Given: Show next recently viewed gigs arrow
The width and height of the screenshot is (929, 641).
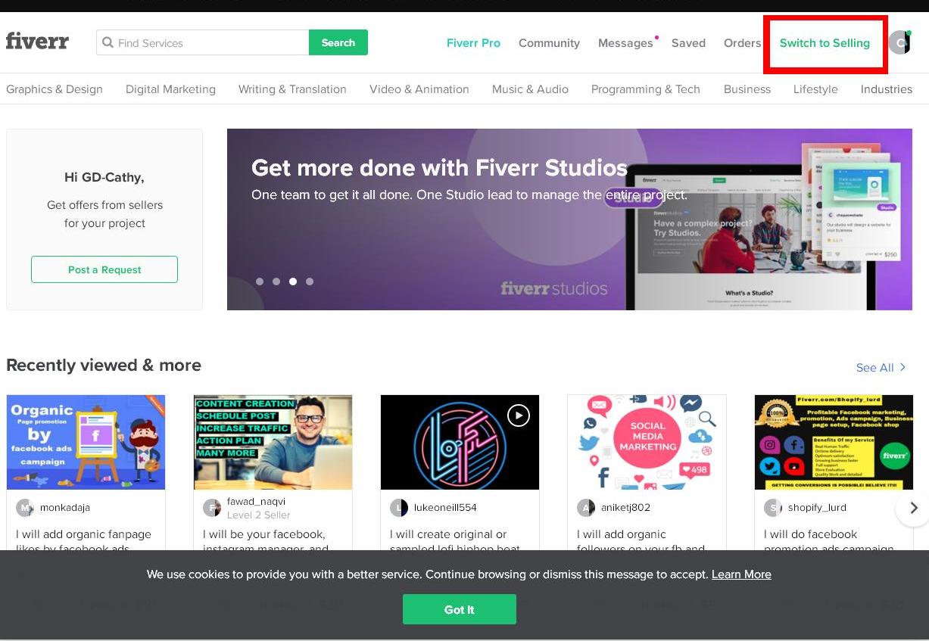Looking at the screenshot, I should pyautogui.click(x=913, y=508).
